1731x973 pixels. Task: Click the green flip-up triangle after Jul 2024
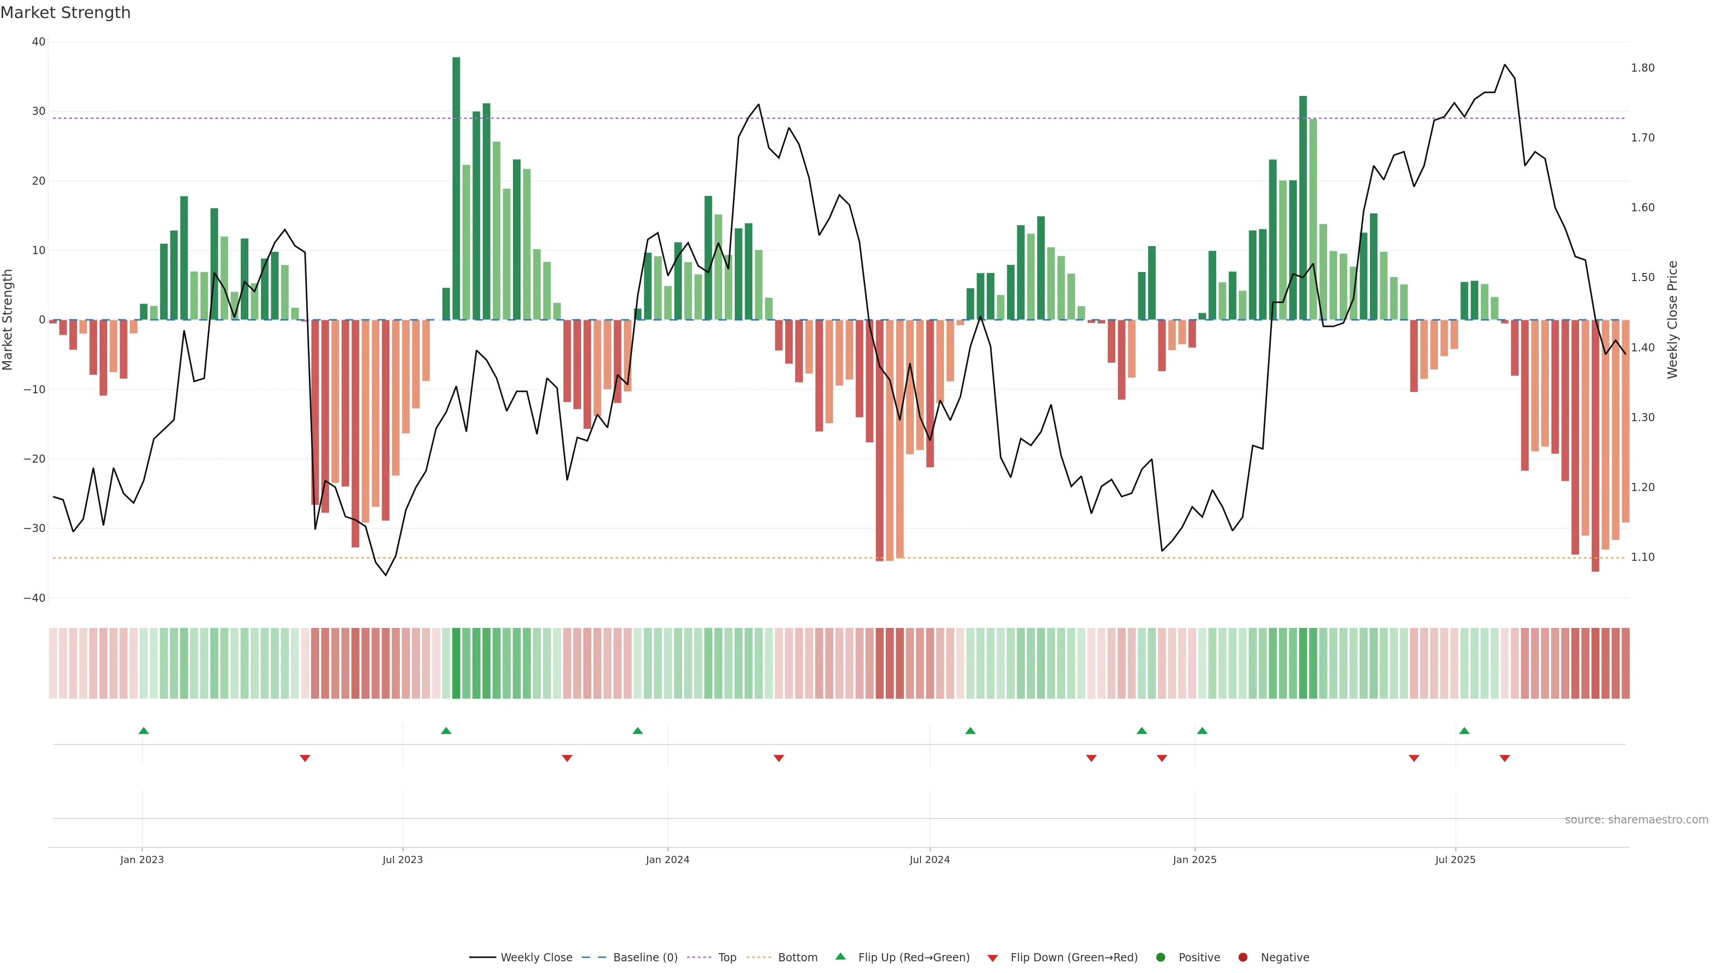click(x=971, y=731)
